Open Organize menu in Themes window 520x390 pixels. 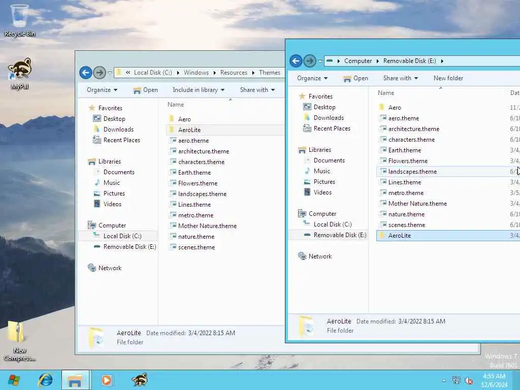[x=102, y=90]
